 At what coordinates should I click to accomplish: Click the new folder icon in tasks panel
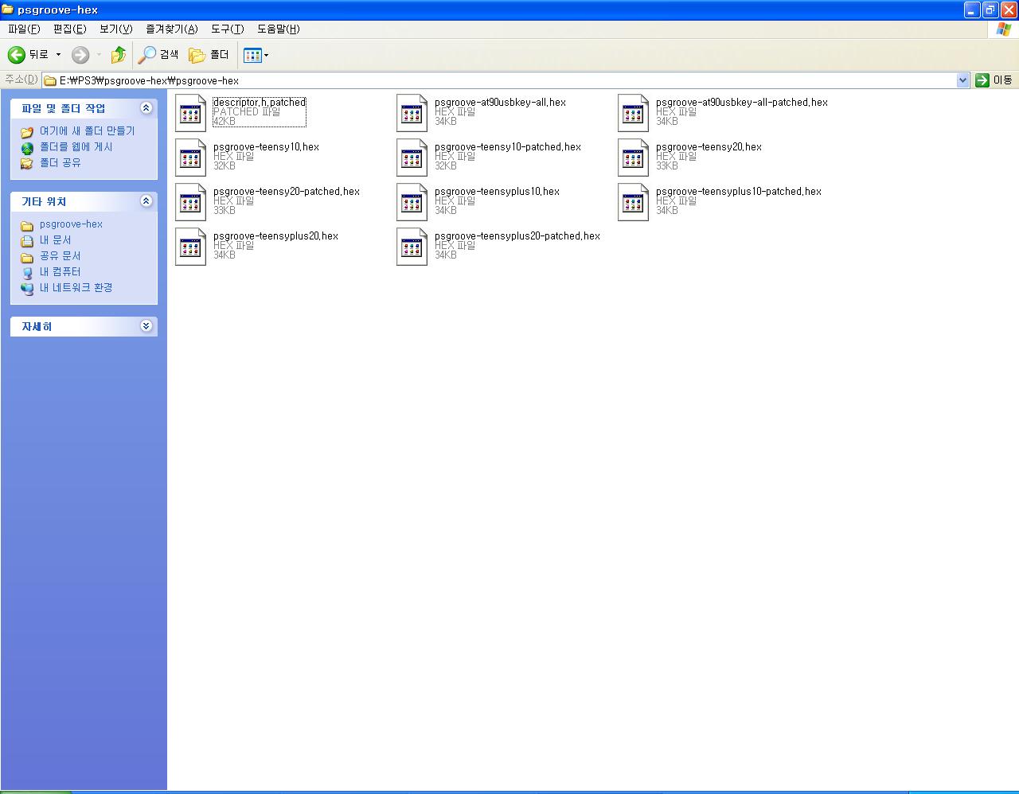27,131
